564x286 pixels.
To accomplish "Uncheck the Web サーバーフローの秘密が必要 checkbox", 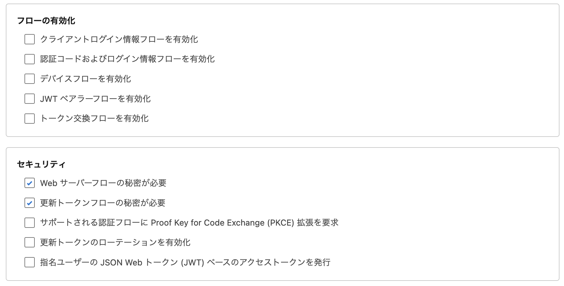I will 30,183.
